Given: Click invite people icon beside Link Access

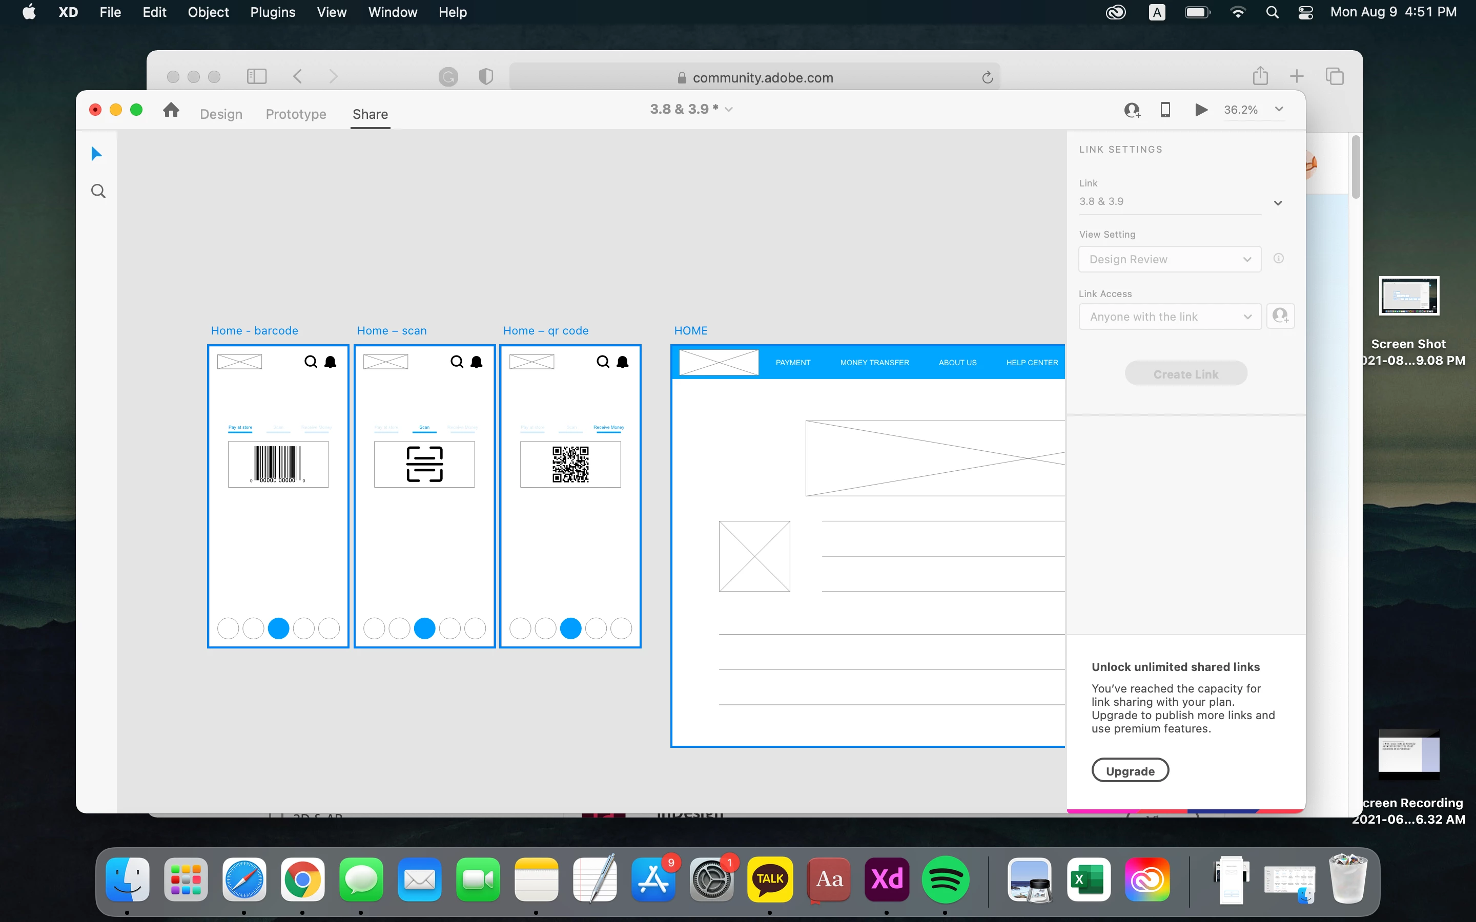Looking at the screenshot, I should coord(1280,316).
